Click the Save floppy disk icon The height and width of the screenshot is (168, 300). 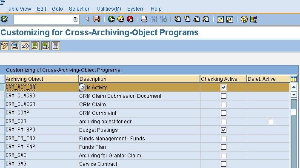click(x=97, y=19)
